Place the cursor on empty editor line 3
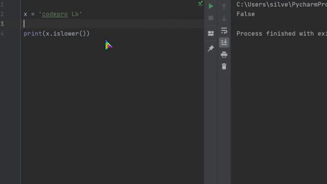 112,24
